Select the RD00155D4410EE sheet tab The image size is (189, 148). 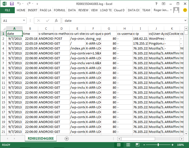point(41,139)
